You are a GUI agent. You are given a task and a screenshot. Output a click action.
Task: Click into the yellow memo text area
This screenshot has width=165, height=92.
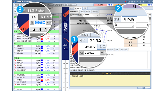click(x=110, y=81)
